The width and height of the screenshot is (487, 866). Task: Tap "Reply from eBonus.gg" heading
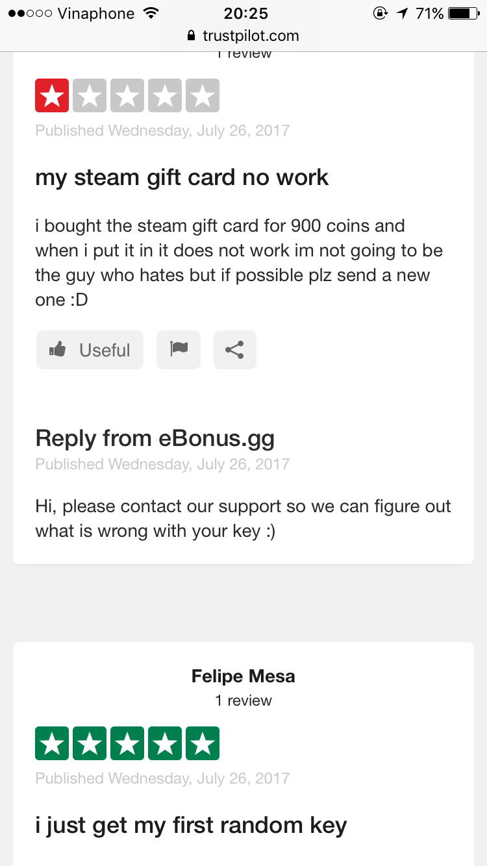click(x=155, y=439)
